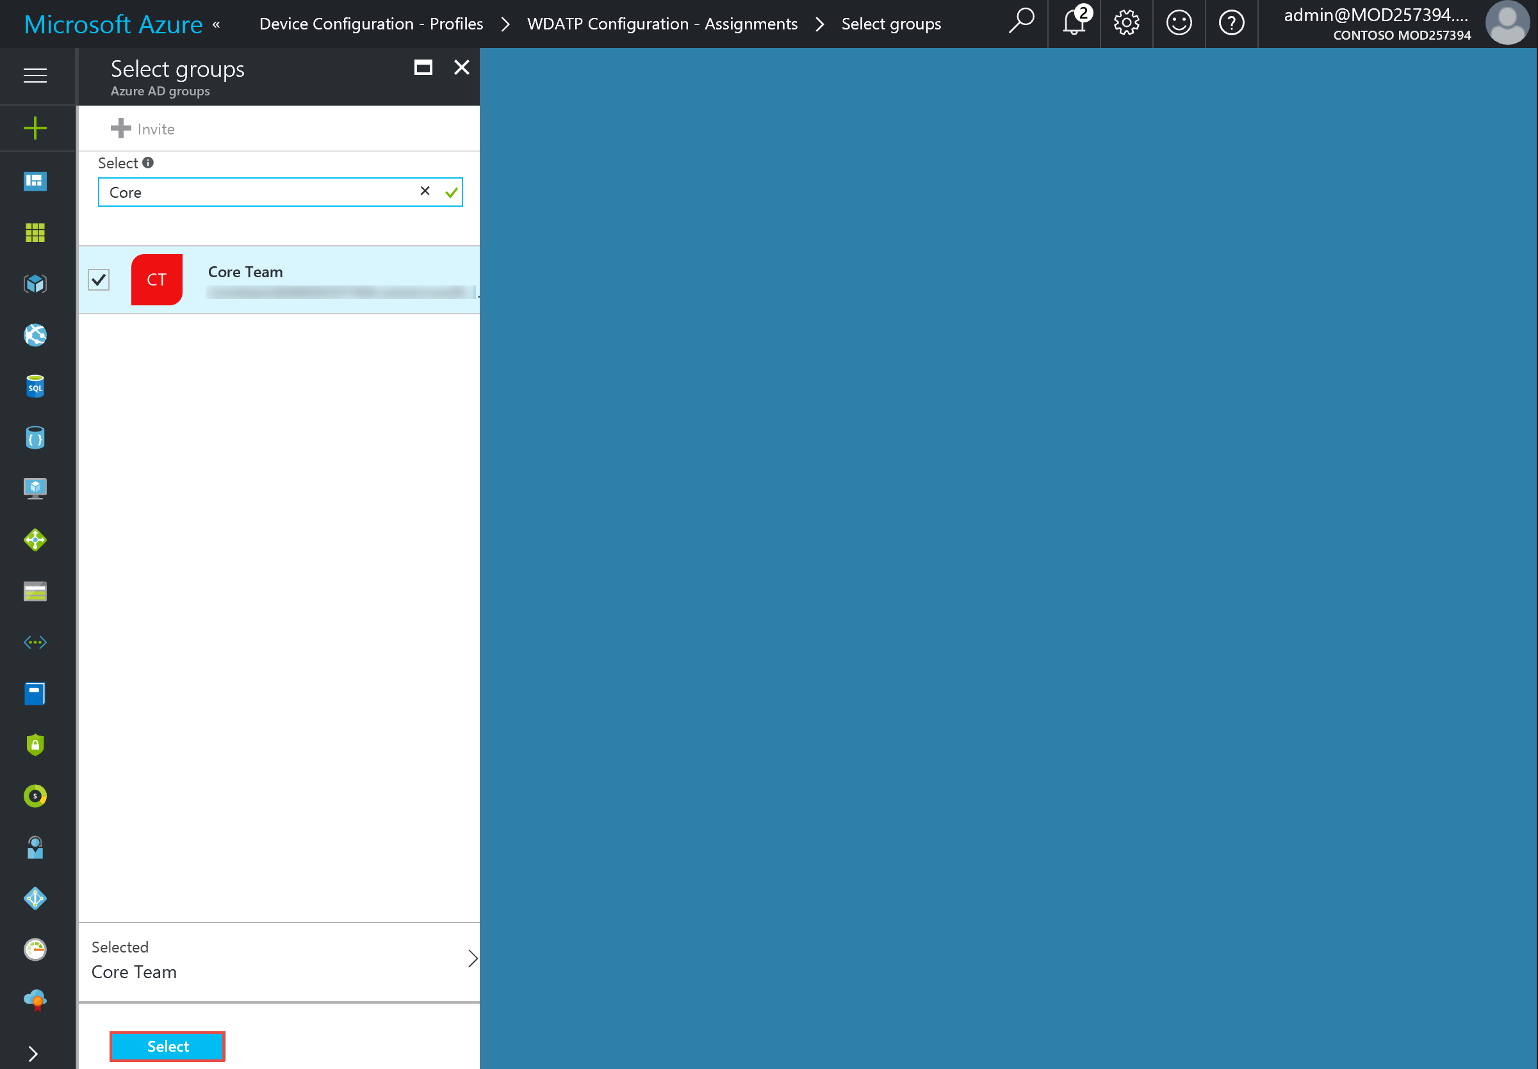Go to Device Configuration - Profiles breadcrumb
The height and width of the screenshot is (1069, 1538).
pyautogui.click(x=371, y=24)
